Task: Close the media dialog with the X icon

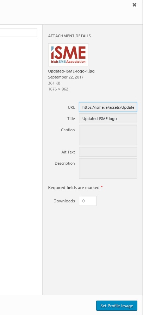Action: pos(134,5)
